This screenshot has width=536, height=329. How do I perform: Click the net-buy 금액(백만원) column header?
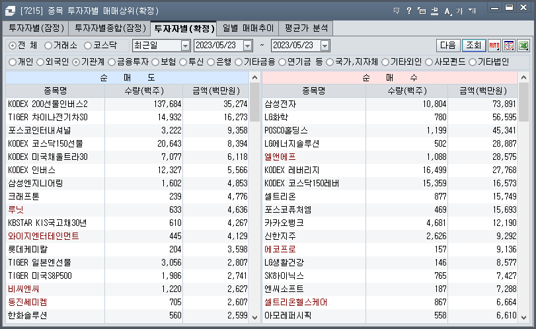pos(483,91)
